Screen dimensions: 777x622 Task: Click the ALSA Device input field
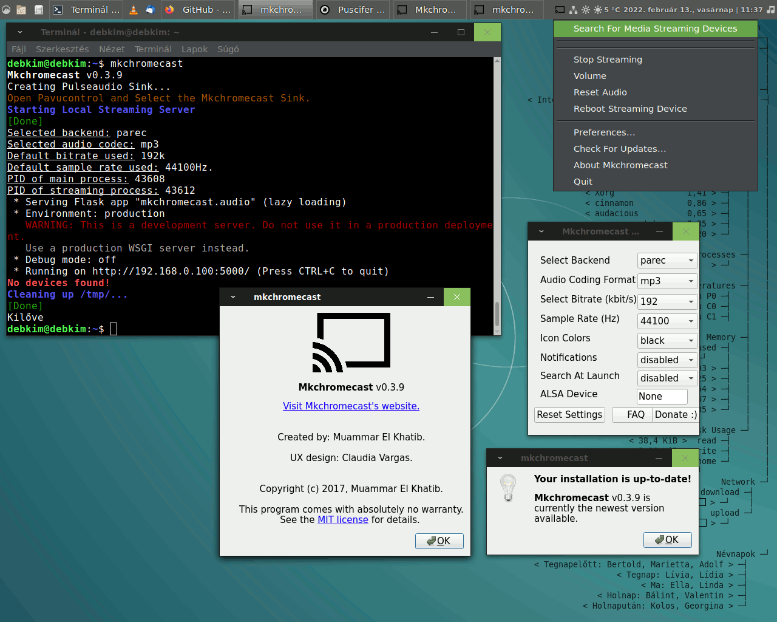tap(662, 396)
